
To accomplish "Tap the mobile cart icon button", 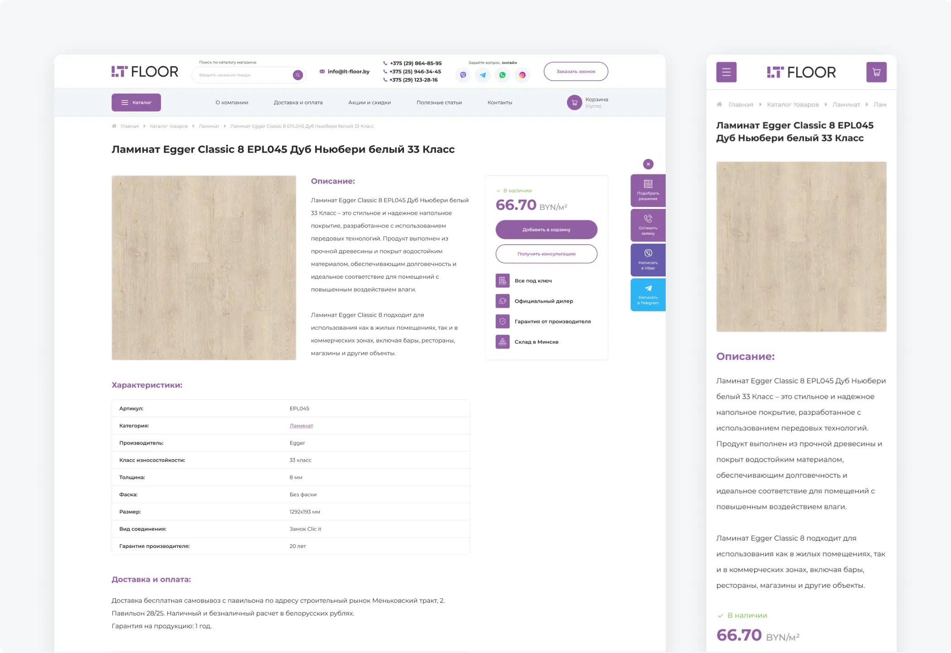I will point(876,72).
